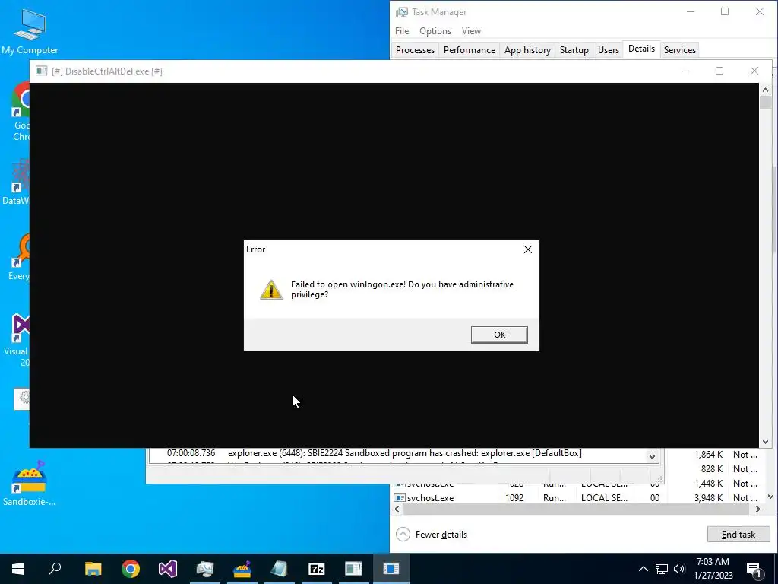The width and height of the screenshot is (778, 584).
Task: Click the warning triangle icon in the Error dialog
Action: click(x=271, y=290)
